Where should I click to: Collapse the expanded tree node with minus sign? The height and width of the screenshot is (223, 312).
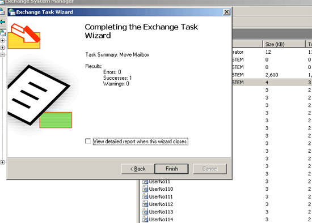point(2,54)
